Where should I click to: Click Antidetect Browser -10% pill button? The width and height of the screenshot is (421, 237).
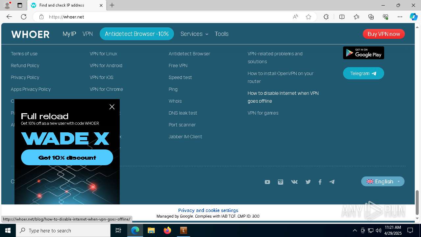tap(137, 34)
